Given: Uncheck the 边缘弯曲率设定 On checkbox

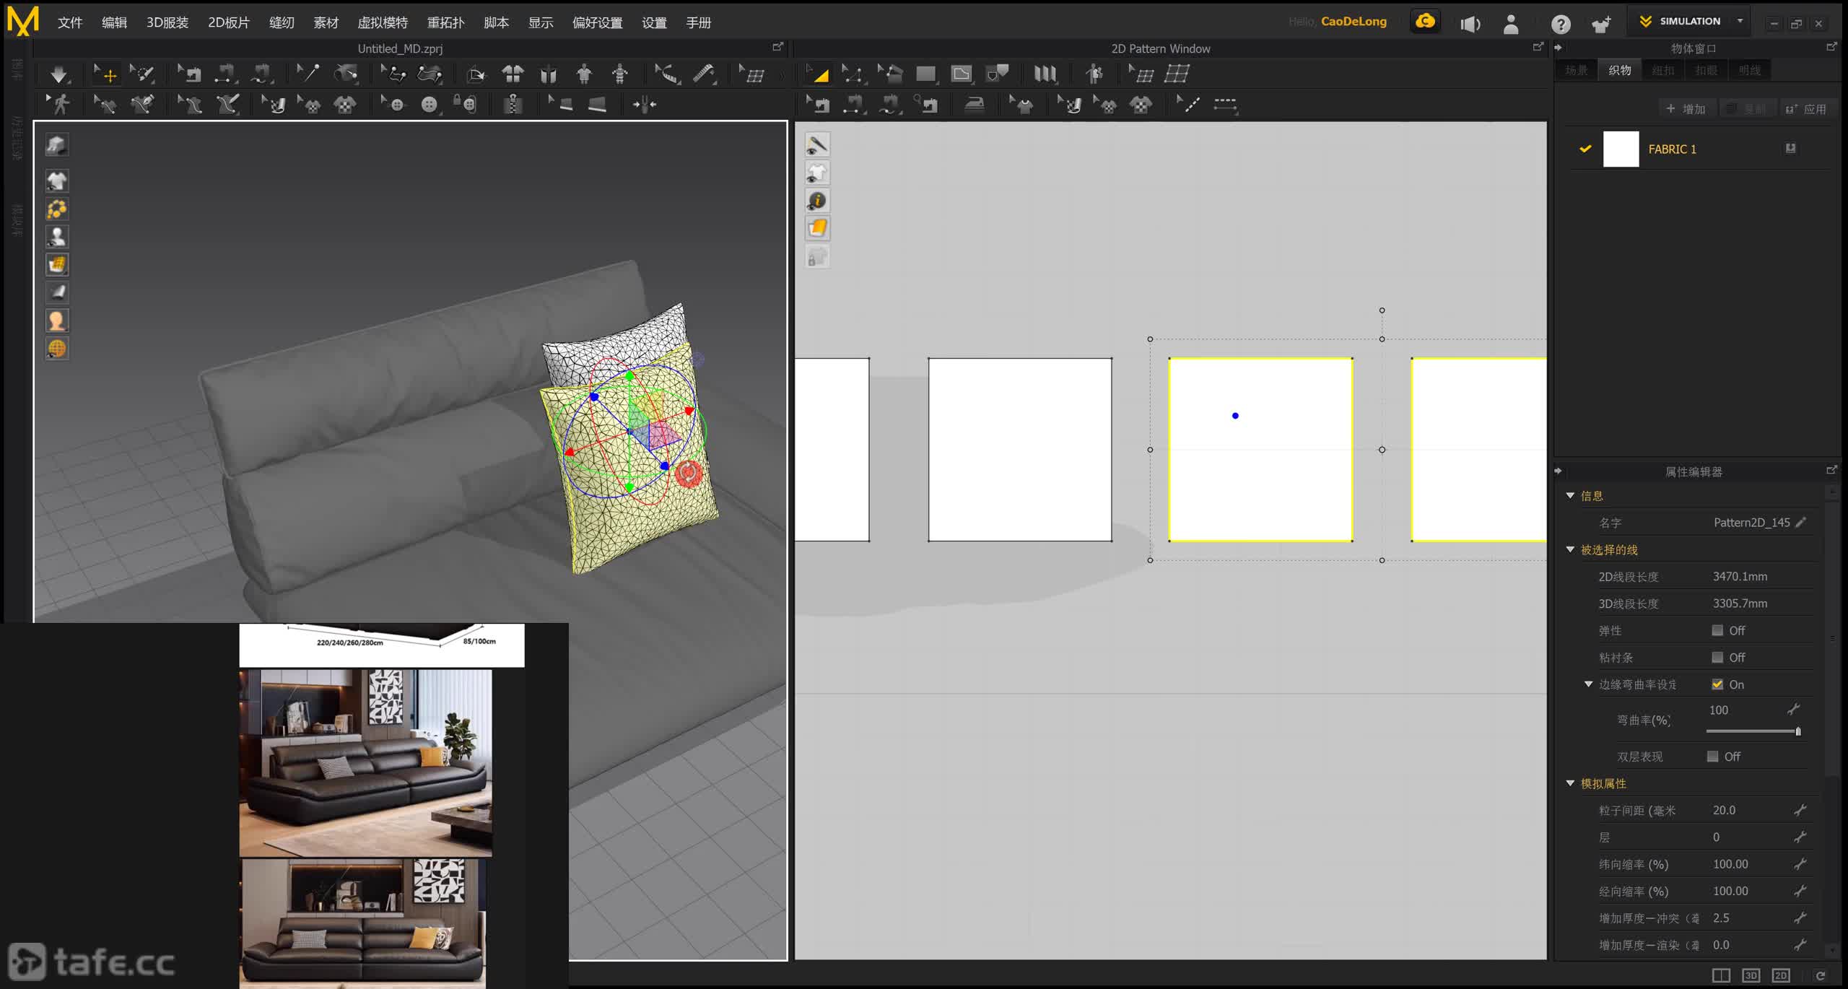Looking at the screenshot, I should point(1717,684).
